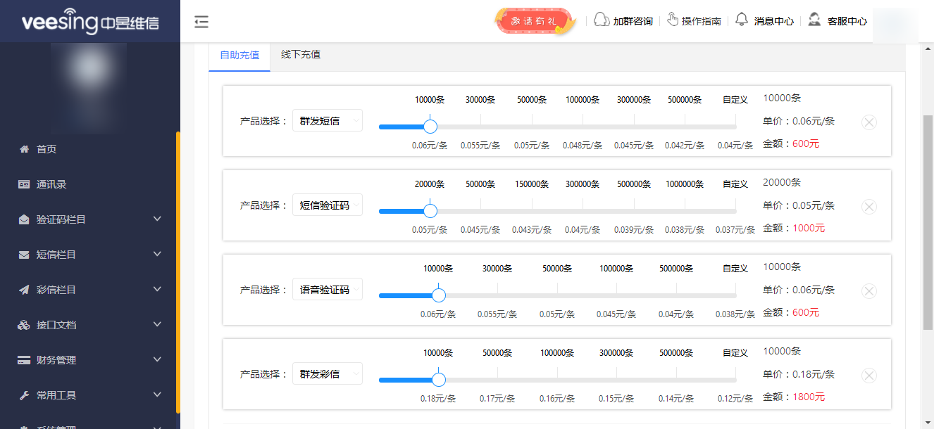Open the 短信验证码 product selector
The image size is (934, 429).
click(327, 205)
